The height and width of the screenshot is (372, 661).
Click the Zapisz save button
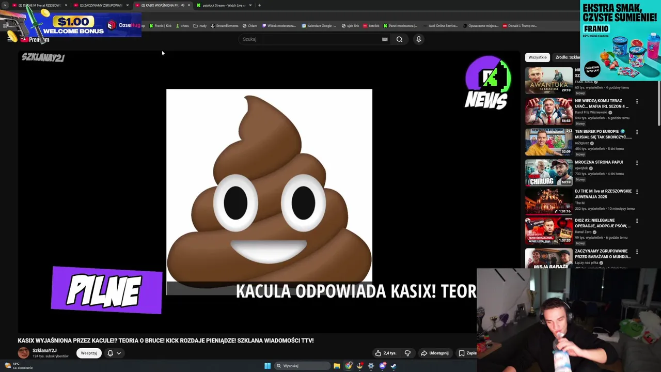[x=467, y=353]
